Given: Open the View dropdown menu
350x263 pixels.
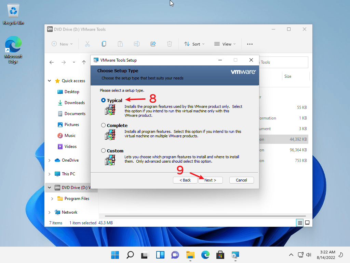Looking at the screenshot, I should pyautogui.click(x=225, y=44).
